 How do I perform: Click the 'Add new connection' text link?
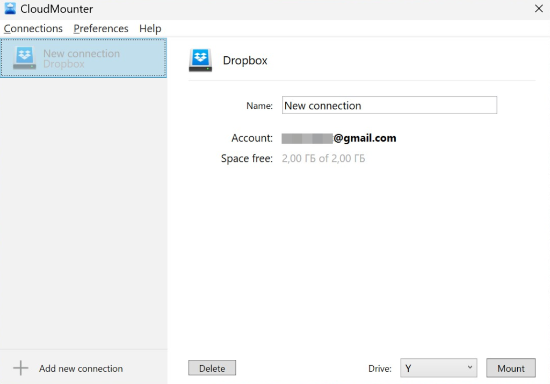[81, 368]
